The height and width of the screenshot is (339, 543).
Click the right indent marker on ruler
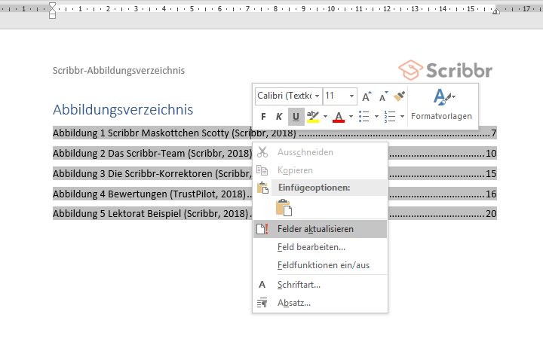click(496, 11)
